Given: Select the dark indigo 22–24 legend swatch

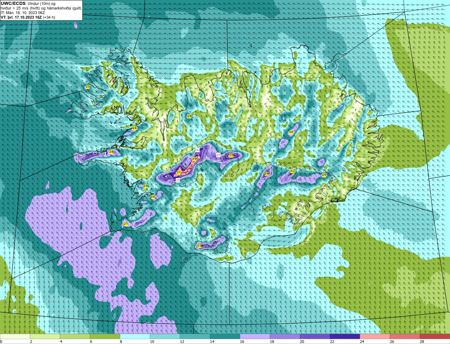Looking at the screenshot, I should click(x=345, y=337).
